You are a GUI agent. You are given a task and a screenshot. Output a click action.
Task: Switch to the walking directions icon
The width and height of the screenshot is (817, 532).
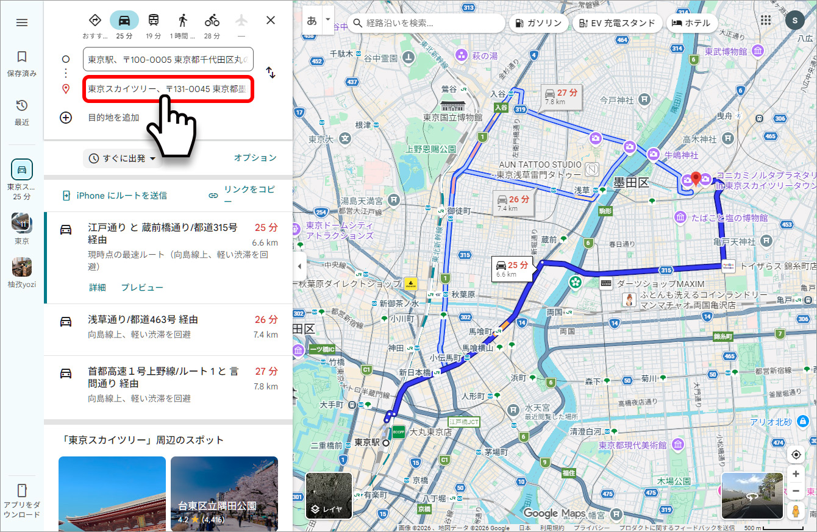[182, 20]
